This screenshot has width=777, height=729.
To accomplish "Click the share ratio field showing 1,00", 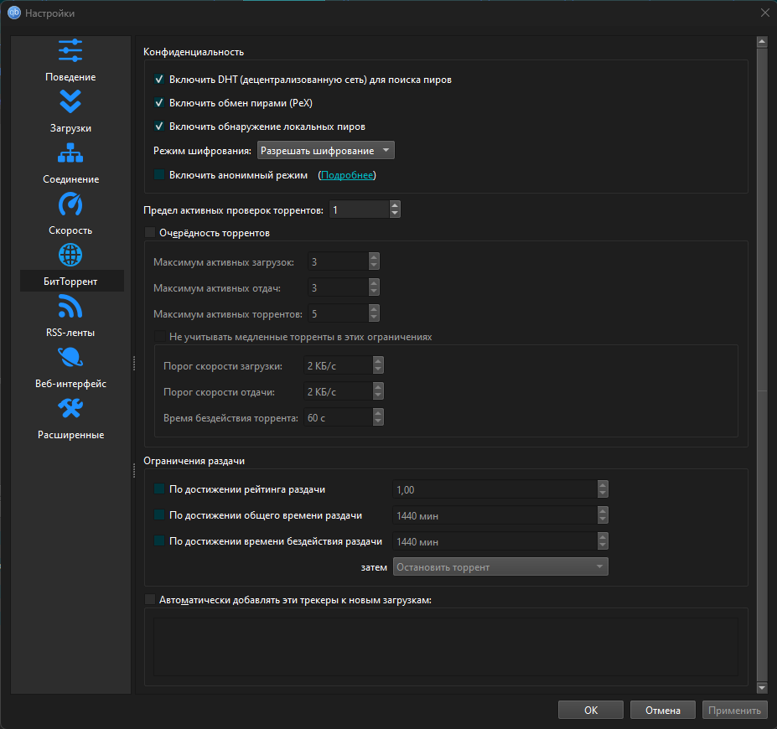I will coord(495,489).
